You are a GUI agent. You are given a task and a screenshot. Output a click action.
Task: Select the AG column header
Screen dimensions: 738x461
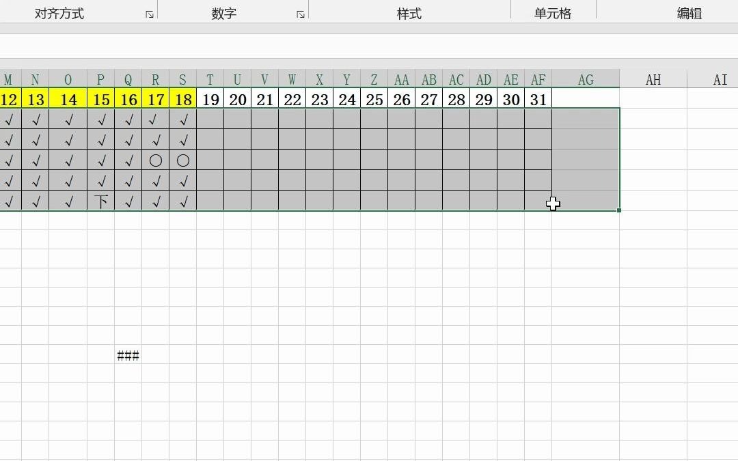pyautogui.click(x=585, y=79)
